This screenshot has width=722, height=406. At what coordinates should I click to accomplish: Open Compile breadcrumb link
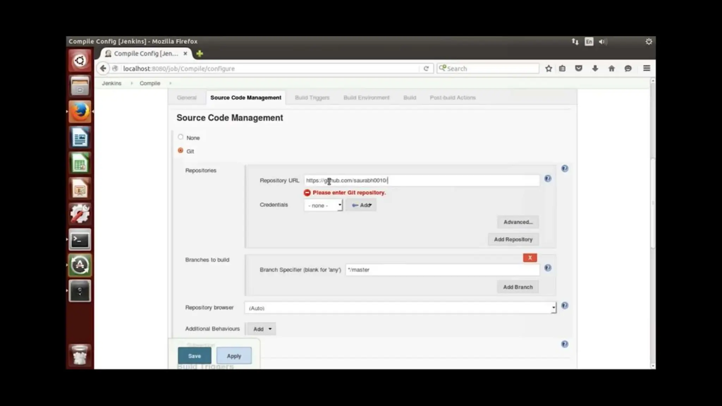[x=150, y=83]
